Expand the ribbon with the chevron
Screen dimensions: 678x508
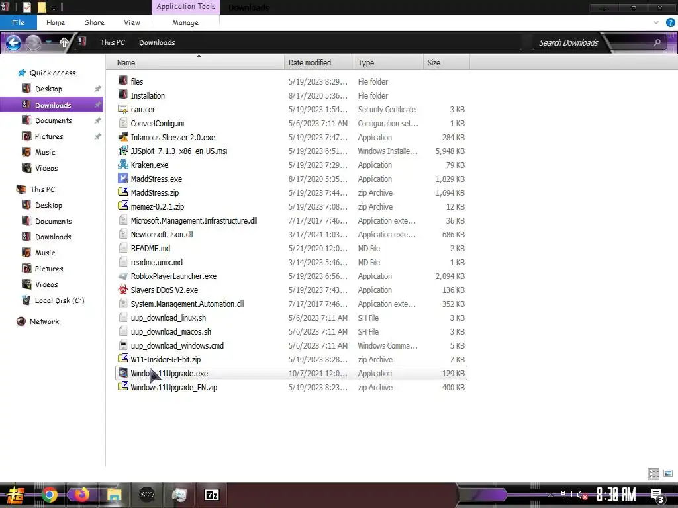pyautogui.click(x=656, y=22)
